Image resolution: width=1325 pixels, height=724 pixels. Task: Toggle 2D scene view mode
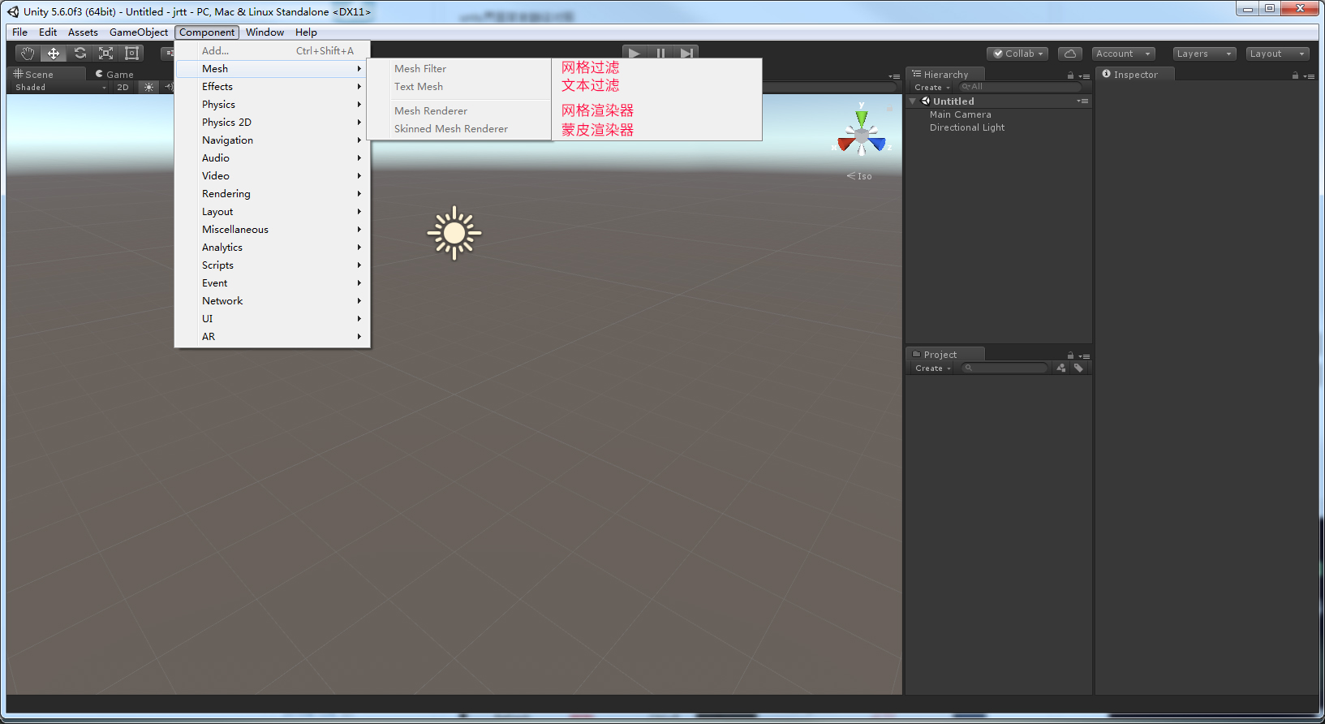pos(123,88)
